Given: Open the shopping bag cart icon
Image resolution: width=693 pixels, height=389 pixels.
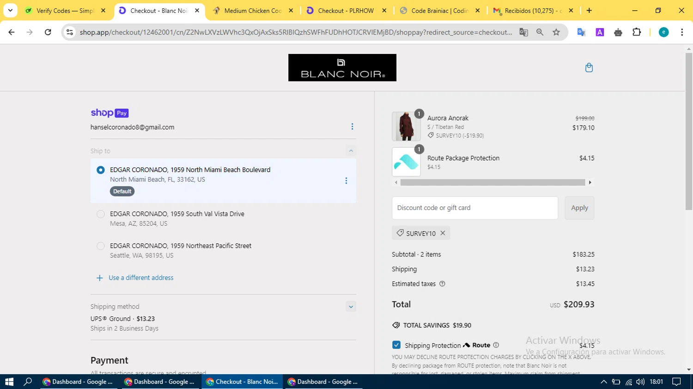Looking at the screenshot, I should 589,68.
